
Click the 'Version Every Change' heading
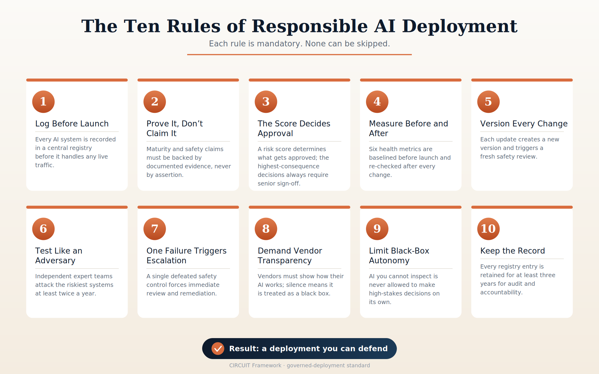[x=524, y=124]
